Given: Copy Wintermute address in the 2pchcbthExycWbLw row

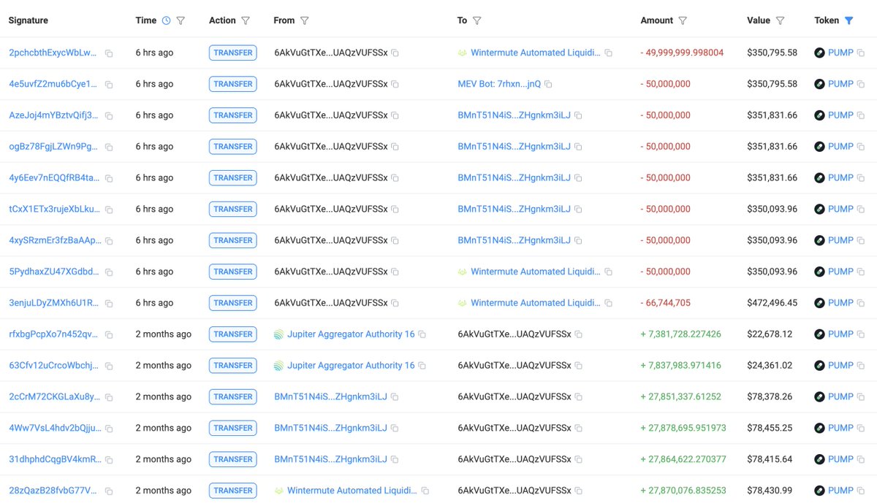Looking at the screenshot, I should point(608,53).
